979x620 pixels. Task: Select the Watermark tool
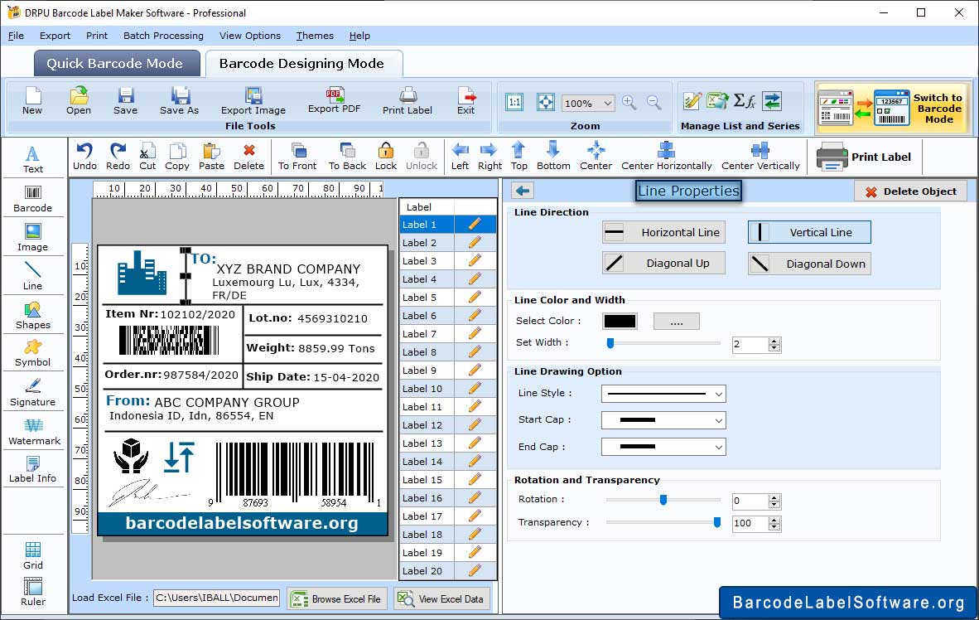point(33,432)
